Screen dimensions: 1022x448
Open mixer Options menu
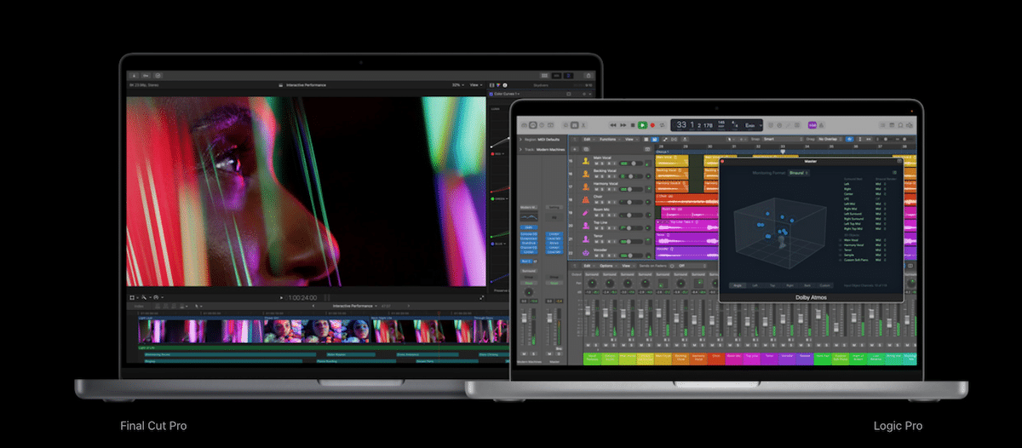click(607, 266)
